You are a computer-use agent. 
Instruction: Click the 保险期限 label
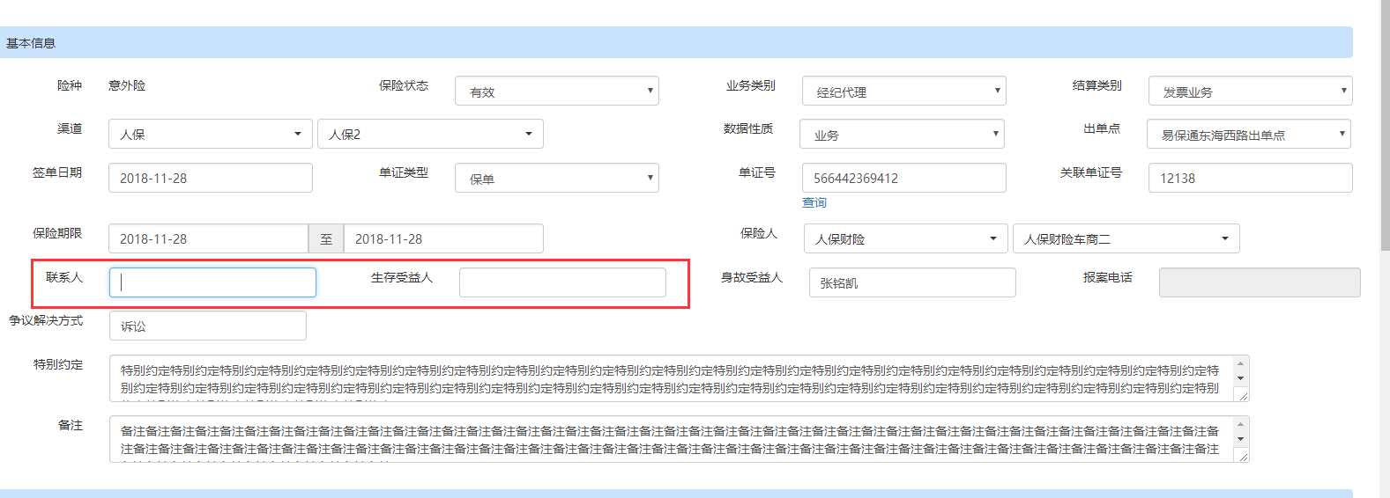(x=57, y=233)
